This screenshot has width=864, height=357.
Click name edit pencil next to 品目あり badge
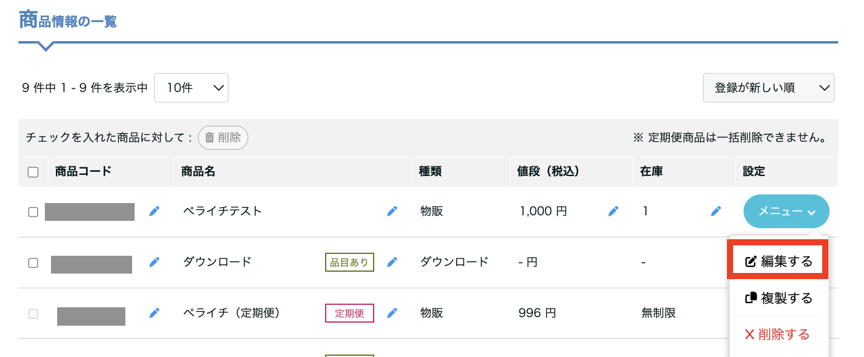coord(392,262)
